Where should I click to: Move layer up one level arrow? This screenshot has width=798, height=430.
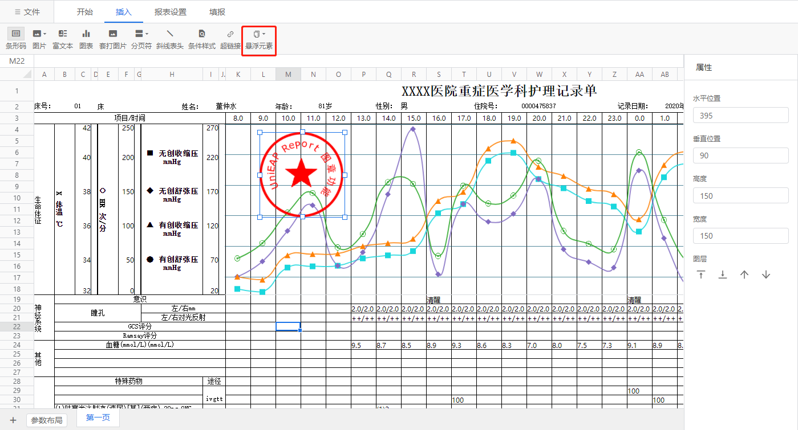click(x=744, y=275)
